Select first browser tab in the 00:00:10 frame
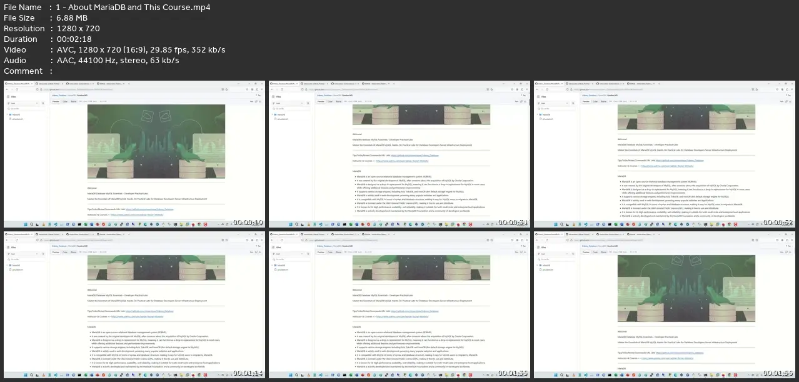Viewport: 799px width, 382px height. tap(19, 84)
